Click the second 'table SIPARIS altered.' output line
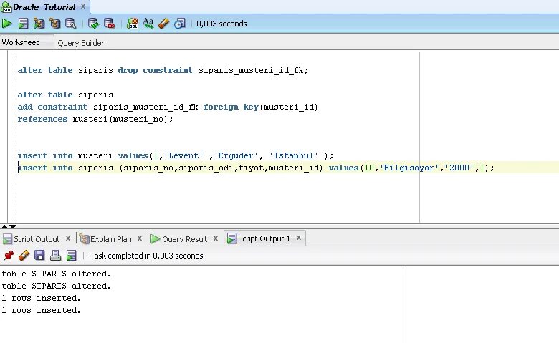Viewport: 559px width, 343px height. click(x=57, y=286)
